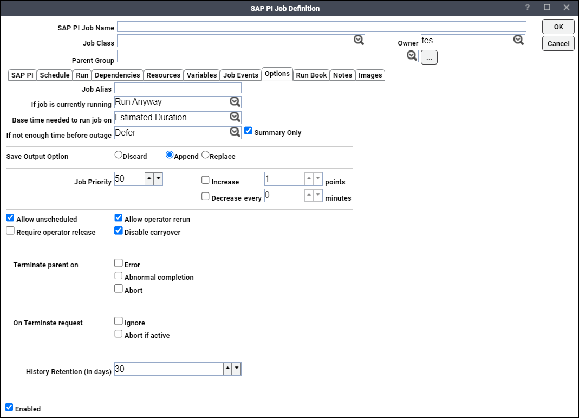This screenshot has height=418, width=579.
Task: Toggle Require operator release checkbox
Action: click(10, 230)
